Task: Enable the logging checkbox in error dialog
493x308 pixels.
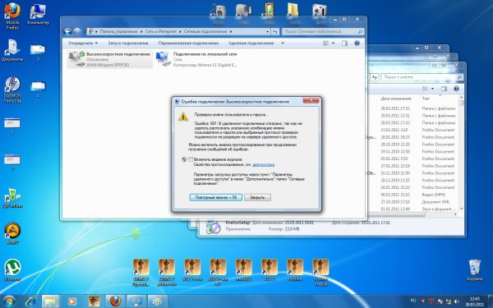Action: 191,159
